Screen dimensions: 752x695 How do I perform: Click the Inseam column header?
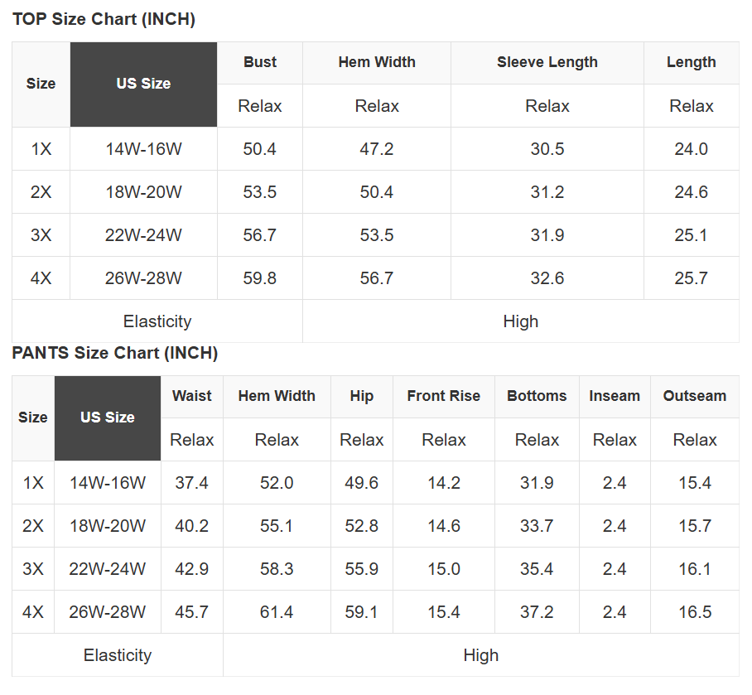point(615,396)
